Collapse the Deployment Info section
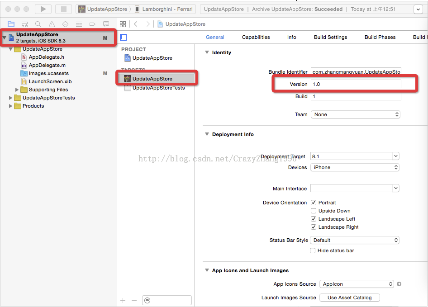The height and width of the screenshot is (307, 428). (x=207, y=134)
